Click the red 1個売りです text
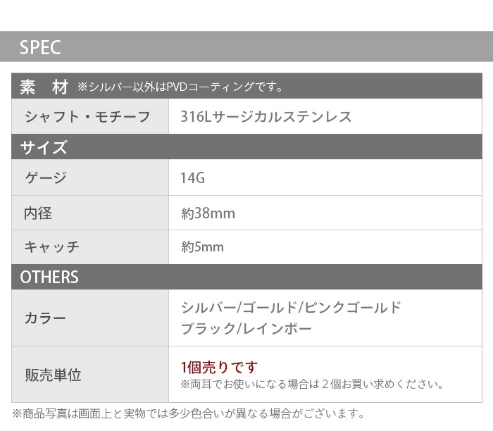The width and height of the screenshot is (493, 431). (x=219, y=367)
